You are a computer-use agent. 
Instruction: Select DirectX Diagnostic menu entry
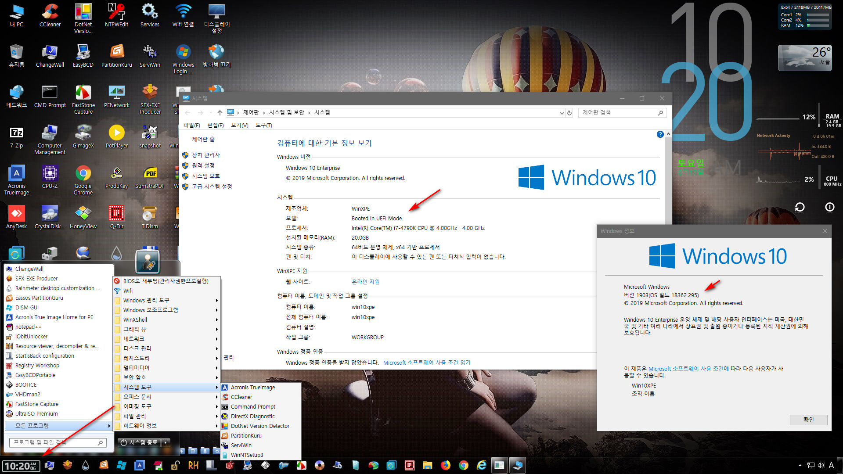(x=261, y=417)
